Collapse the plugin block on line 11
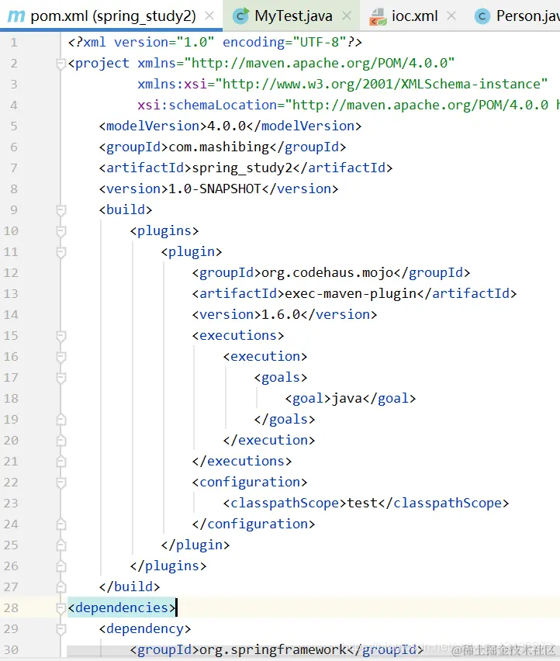Viewport: 560px width, 661px height. (61, 252)
